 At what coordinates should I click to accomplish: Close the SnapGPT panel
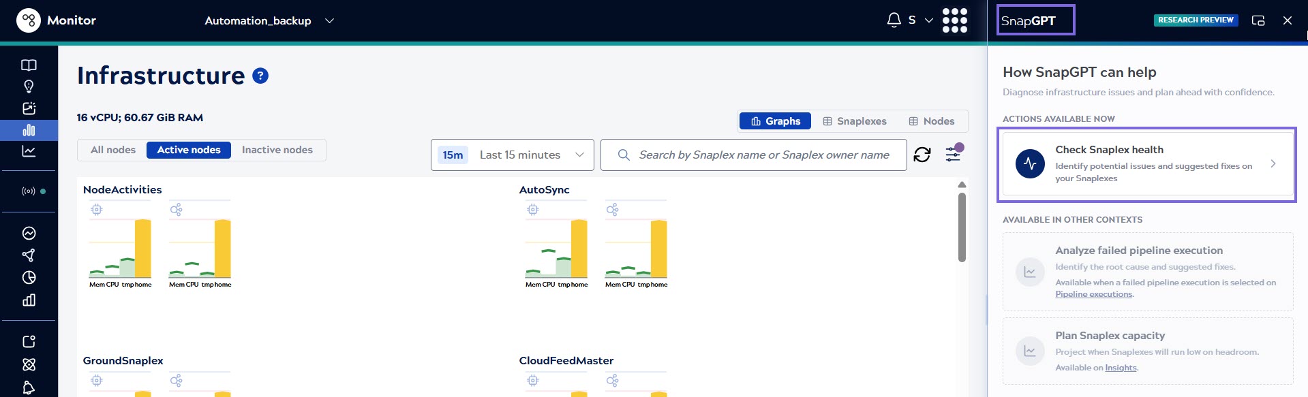1288,20
